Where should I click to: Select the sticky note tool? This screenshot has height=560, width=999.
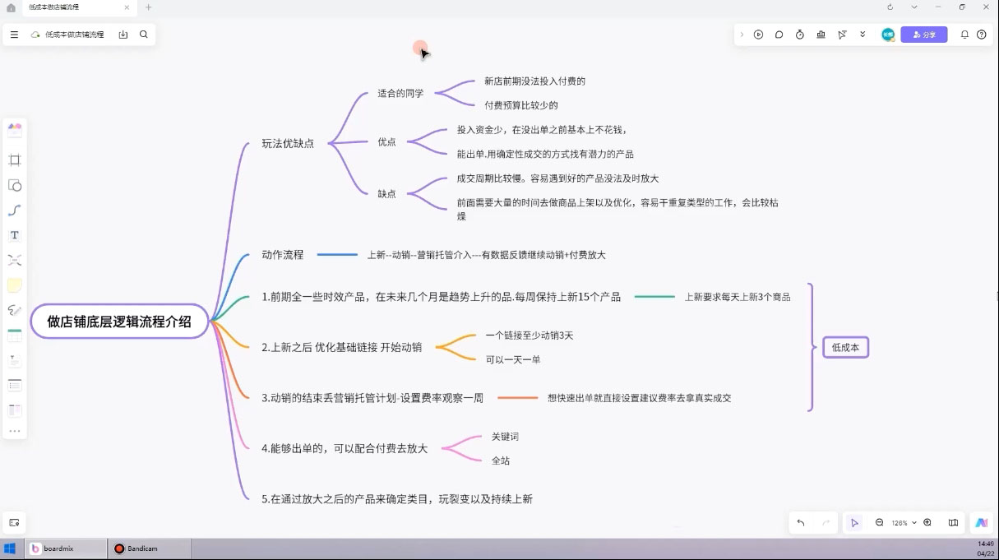(15, 285)
